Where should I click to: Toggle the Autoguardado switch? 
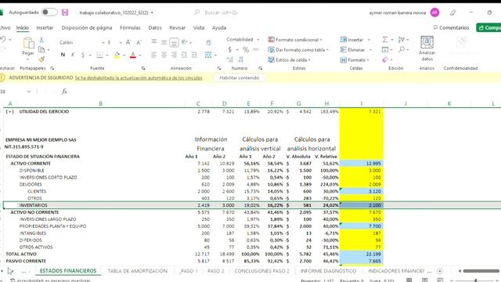(49, 13)
